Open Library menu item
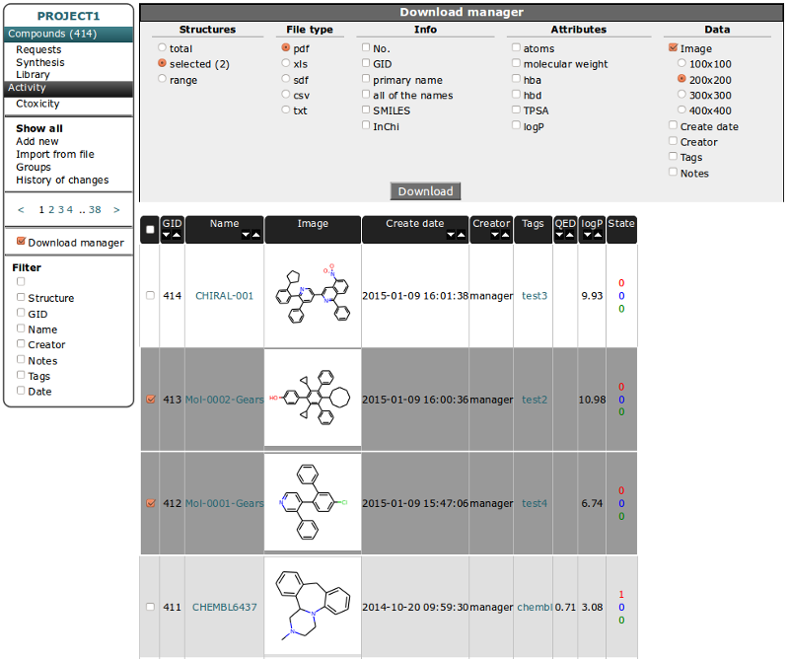Screen dimensions: 789x659 pyautogui.click(x=33, y=75)
